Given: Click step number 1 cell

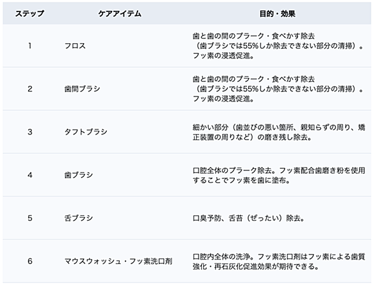Looking at the screenshot, I should click(x=30, y=46).
